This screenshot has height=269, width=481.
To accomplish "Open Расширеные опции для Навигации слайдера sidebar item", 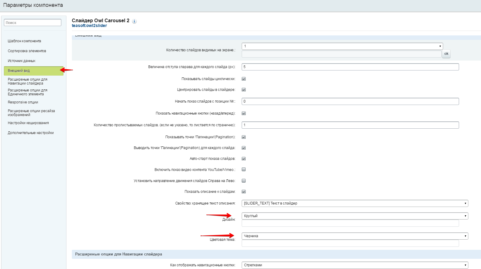I will point(27,81).
